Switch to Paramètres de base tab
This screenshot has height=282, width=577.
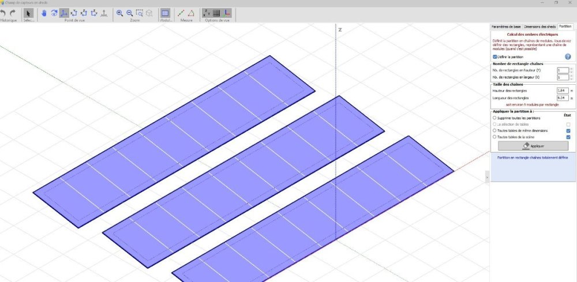coord(505,27)
